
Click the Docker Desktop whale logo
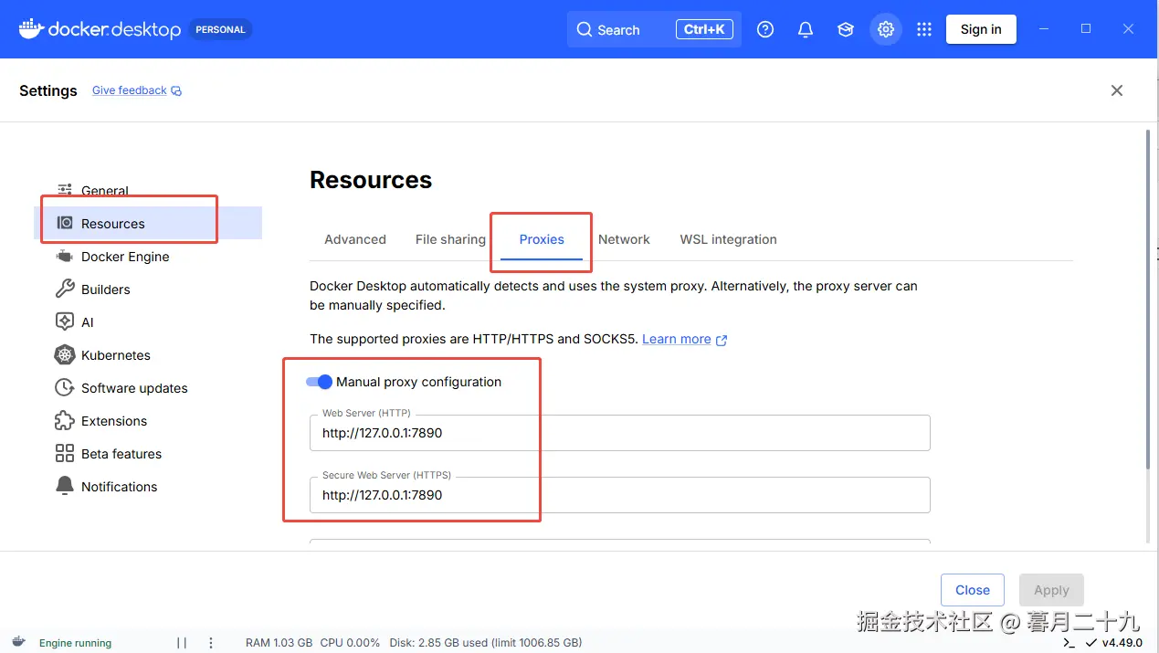tap(31, 29)
